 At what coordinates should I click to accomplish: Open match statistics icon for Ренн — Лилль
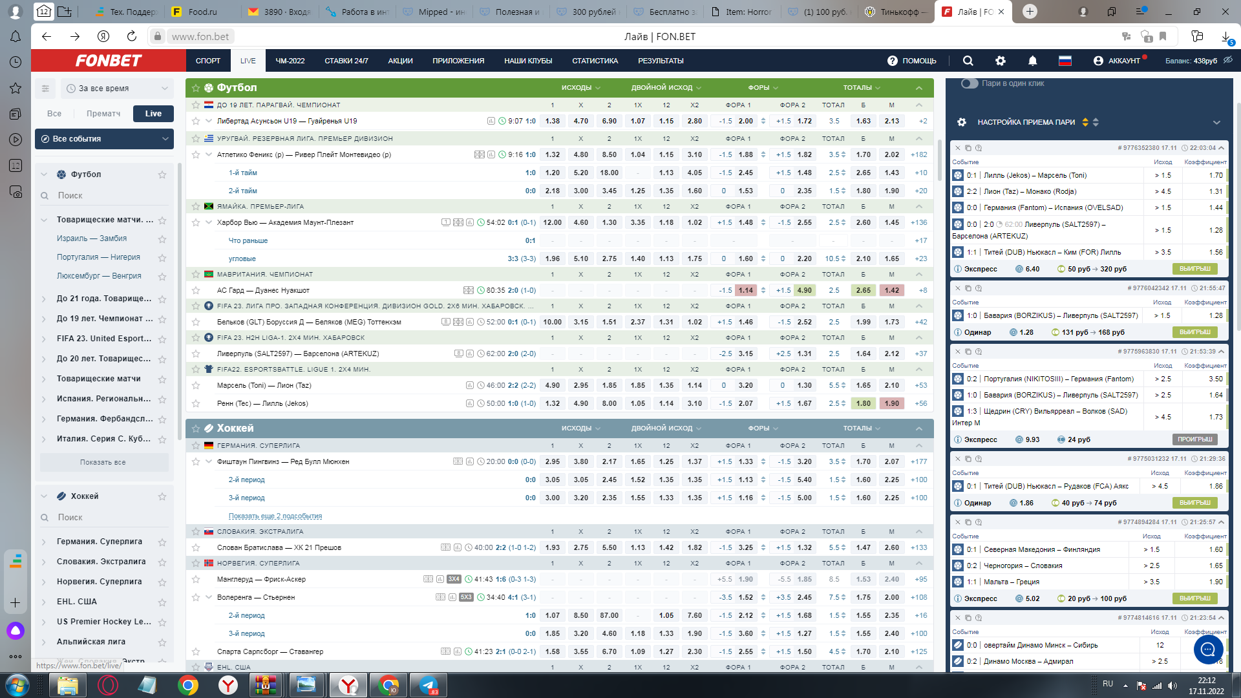pos(470,404)
